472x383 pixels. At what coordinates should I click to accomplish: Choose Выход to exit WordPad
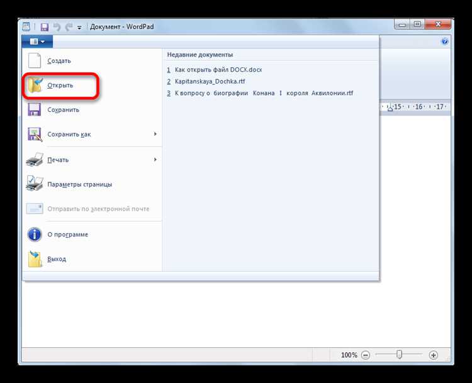92,259
